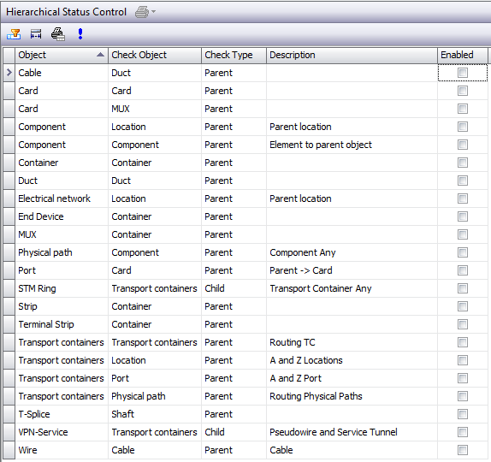
Task: Click the print icon in toolbar
Action: pos(58,34)
